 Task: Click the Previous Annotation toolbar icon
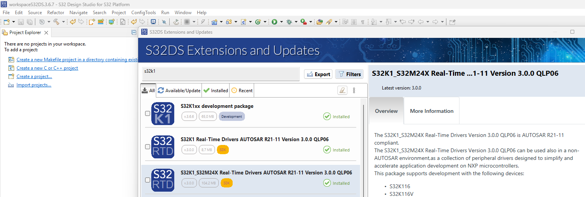(388, 22)
